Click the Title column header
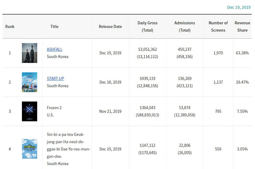255x169 pixels. click(55, 27)
